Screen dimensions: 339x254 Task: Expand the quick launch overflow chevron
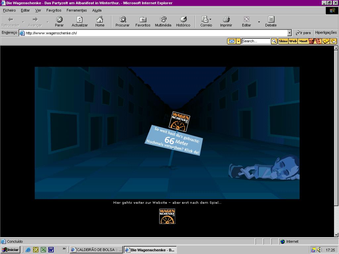point(64,249)
